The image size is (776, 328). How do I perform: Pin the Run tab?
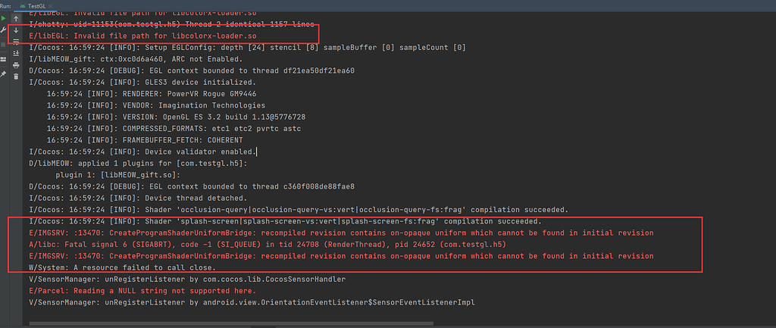coord(5,74)
